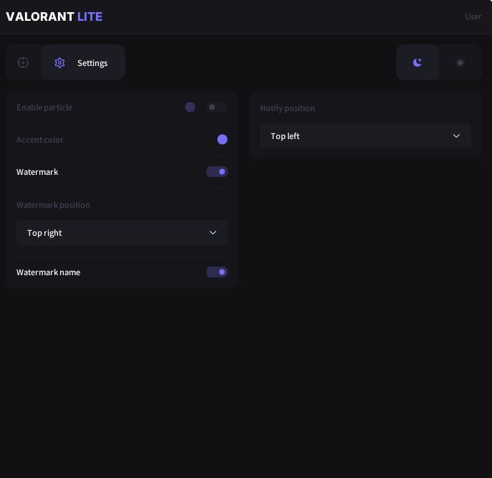Screen dimensions: 492x478
Task: Open the Top right watermark position dropdown
Action: tap(122, 233)
